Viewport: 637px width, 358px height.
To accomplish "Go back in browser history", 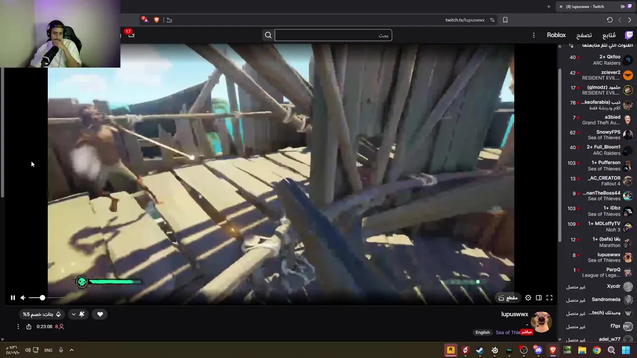I will click(x=629, y=20).
